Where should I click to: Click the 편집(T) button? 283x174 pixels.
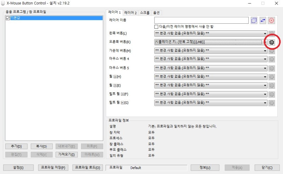[16, 155]
